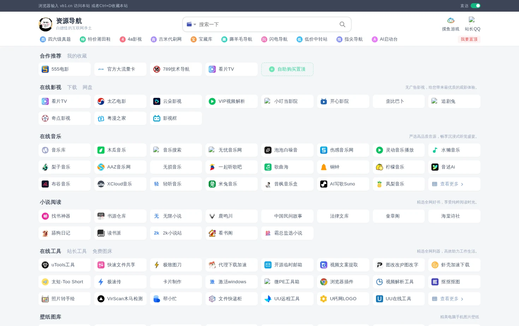Image resolution: width=519 pixels, height=326 pixels.
Task: Open 4a影视 nav item
Action: tap(131, 39)
